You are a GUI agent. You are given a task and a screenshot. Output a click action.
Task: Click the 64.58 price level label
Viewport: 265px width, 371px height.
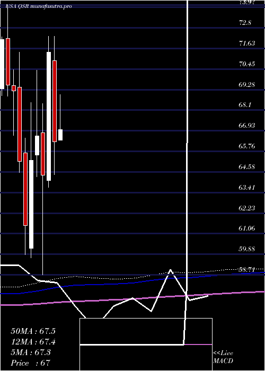(247, 167)
